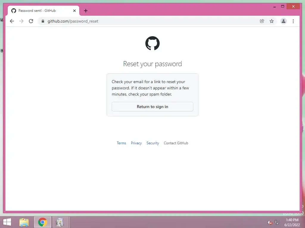Click the address bar URL github.com/password_reset

point(73,21)
